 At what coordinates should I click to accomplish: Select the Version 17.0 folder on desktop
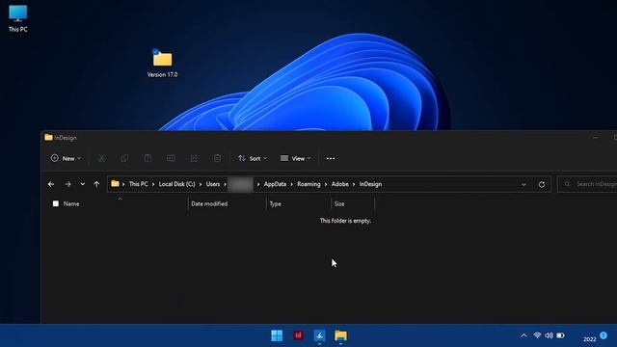(x=163, y=64)
